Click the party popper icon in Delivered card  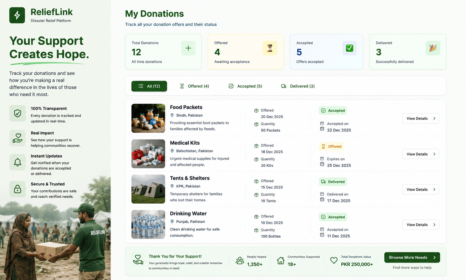click(x=433, y=48)
